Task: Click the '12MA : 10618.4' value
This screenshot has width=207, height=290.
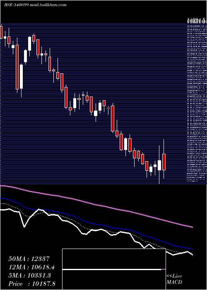Action: 31,267
